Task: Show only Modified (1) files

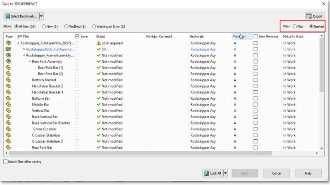Action: click(66, 26)
